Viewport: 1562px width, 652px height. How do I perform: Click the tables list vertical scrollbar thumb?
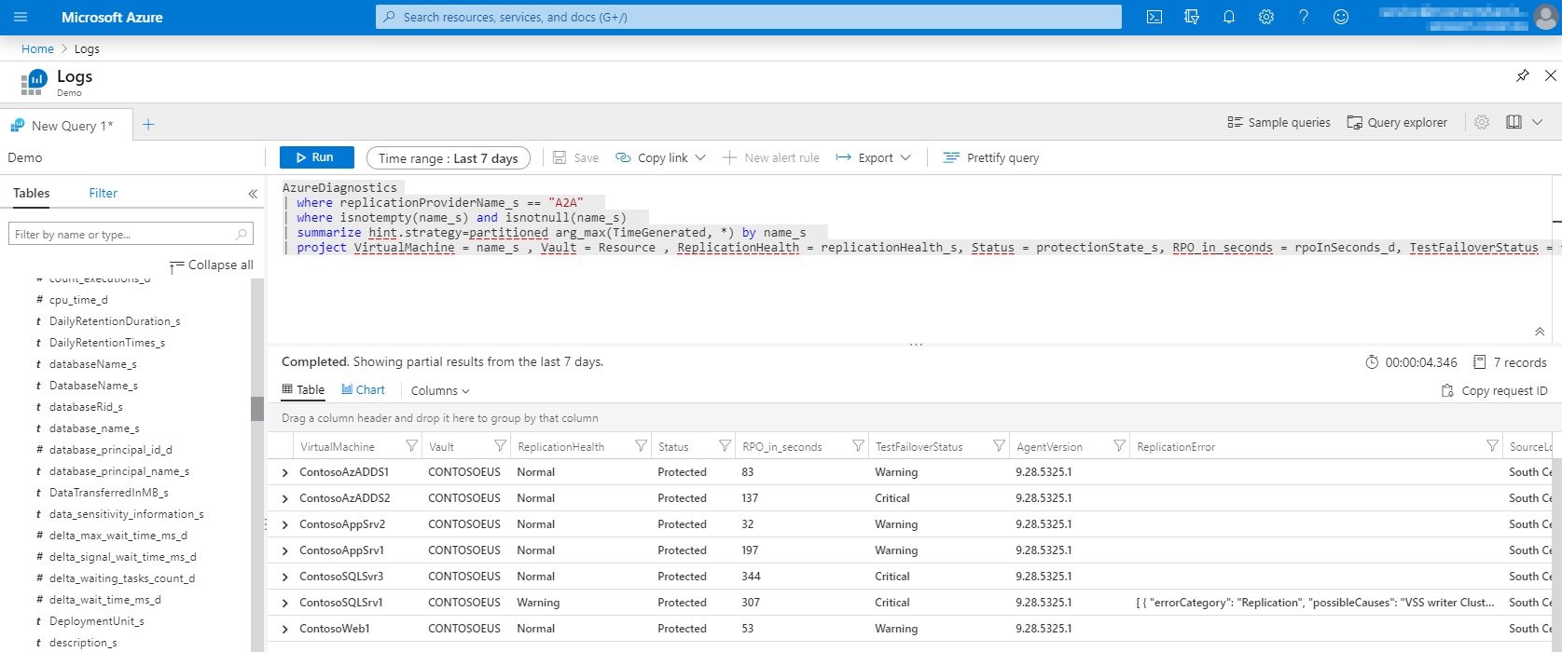point(257,409)
